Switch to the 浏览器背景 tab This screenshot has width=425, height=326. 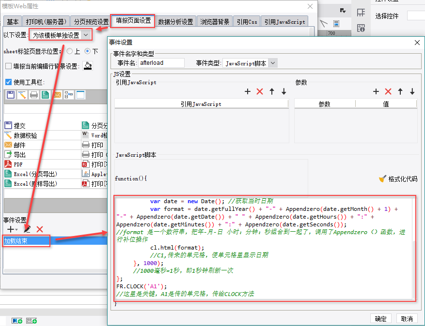click(x=215, y=22)
